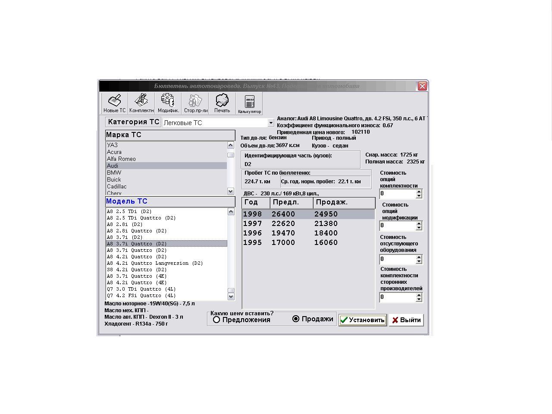Open the Комплектн toolbar icon
The width and height of the screenshot is (552, 414).
pyautogui.click(x=141, y=103)
